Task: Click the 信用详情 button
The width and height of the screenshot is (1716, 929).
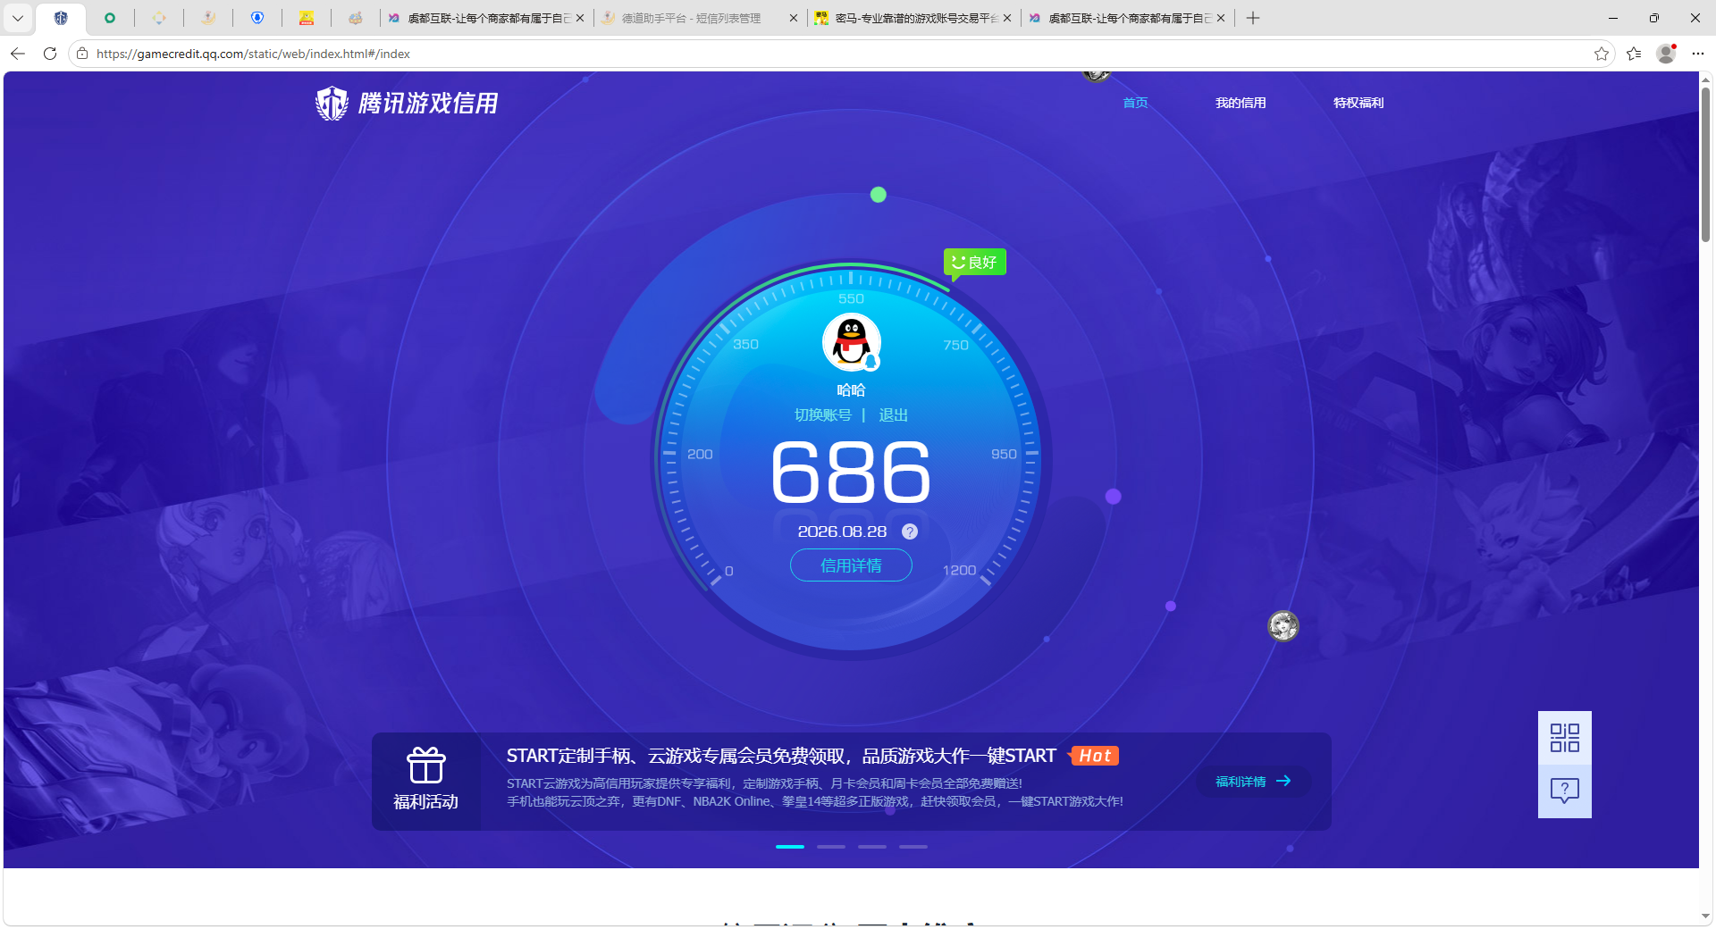Action: (x=851, y=565)
